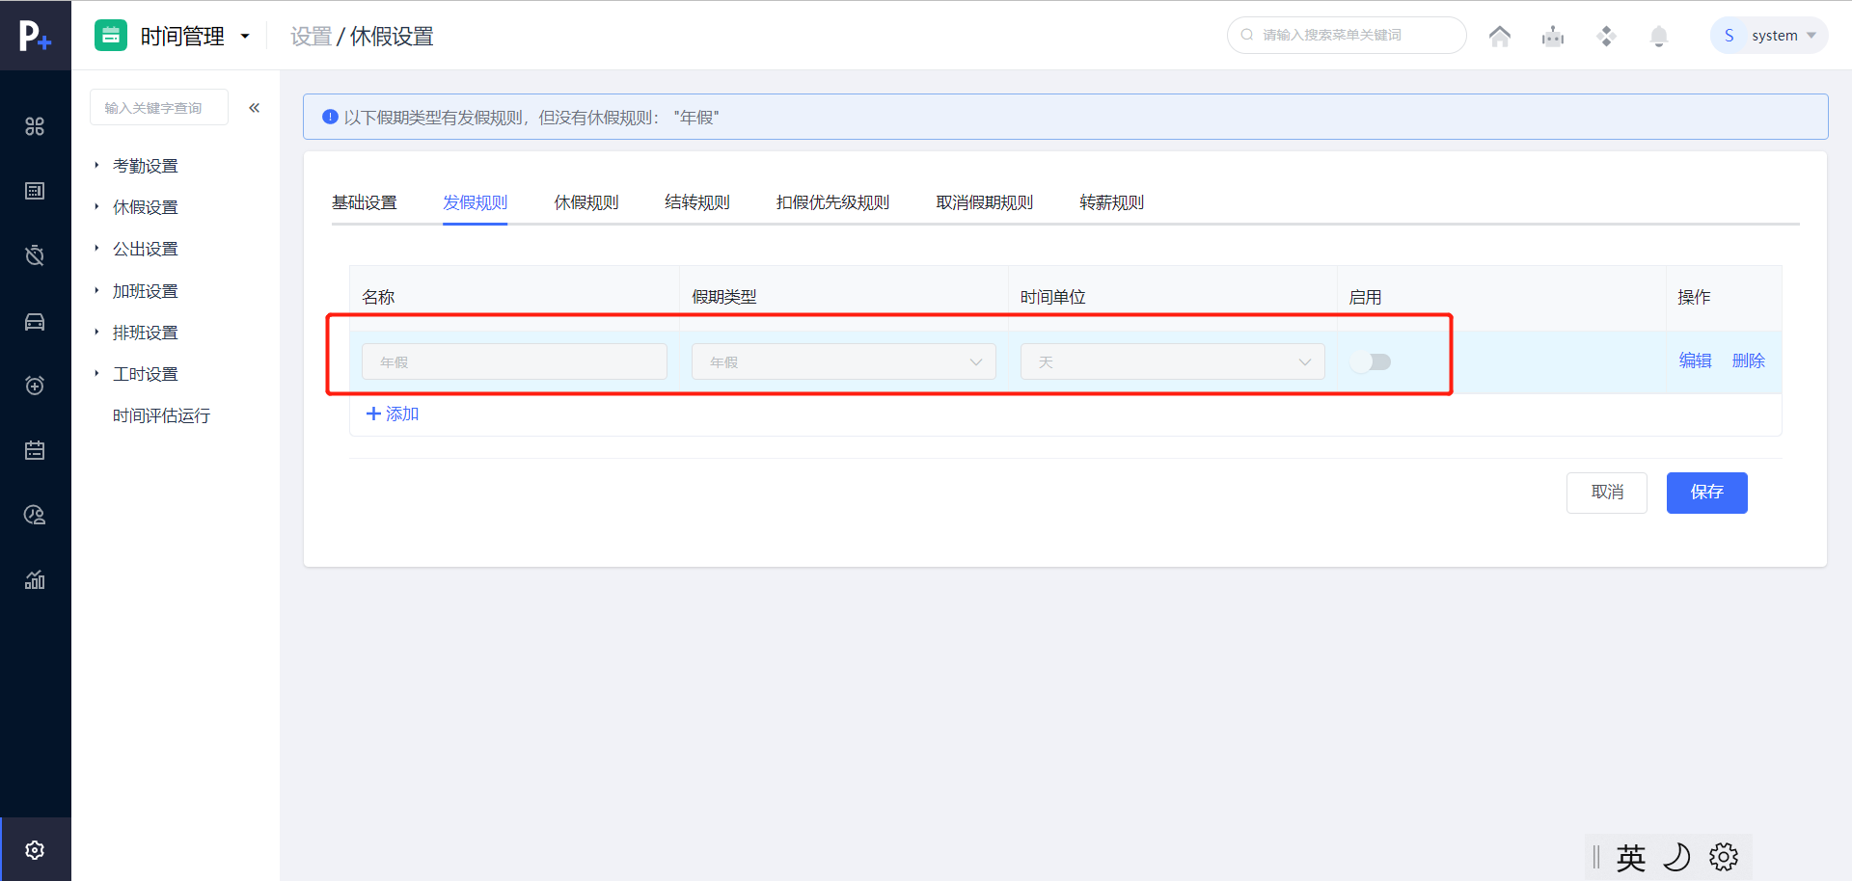Switch input method via 英 icon
Image resolution: width=1852 pixels, height=881 pixels.
click(1631, 857)
